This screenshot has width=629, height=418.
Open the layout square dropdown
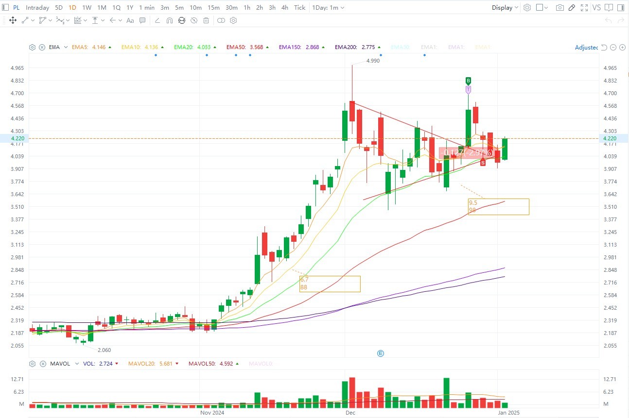[x=542, y=7]
